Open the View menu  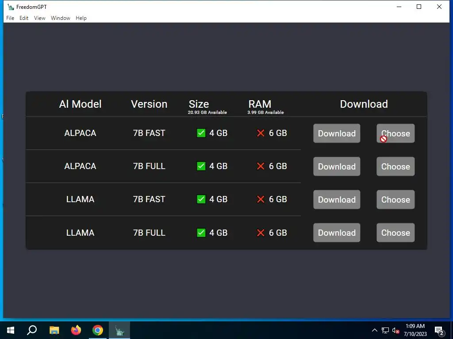click(39, 18)
